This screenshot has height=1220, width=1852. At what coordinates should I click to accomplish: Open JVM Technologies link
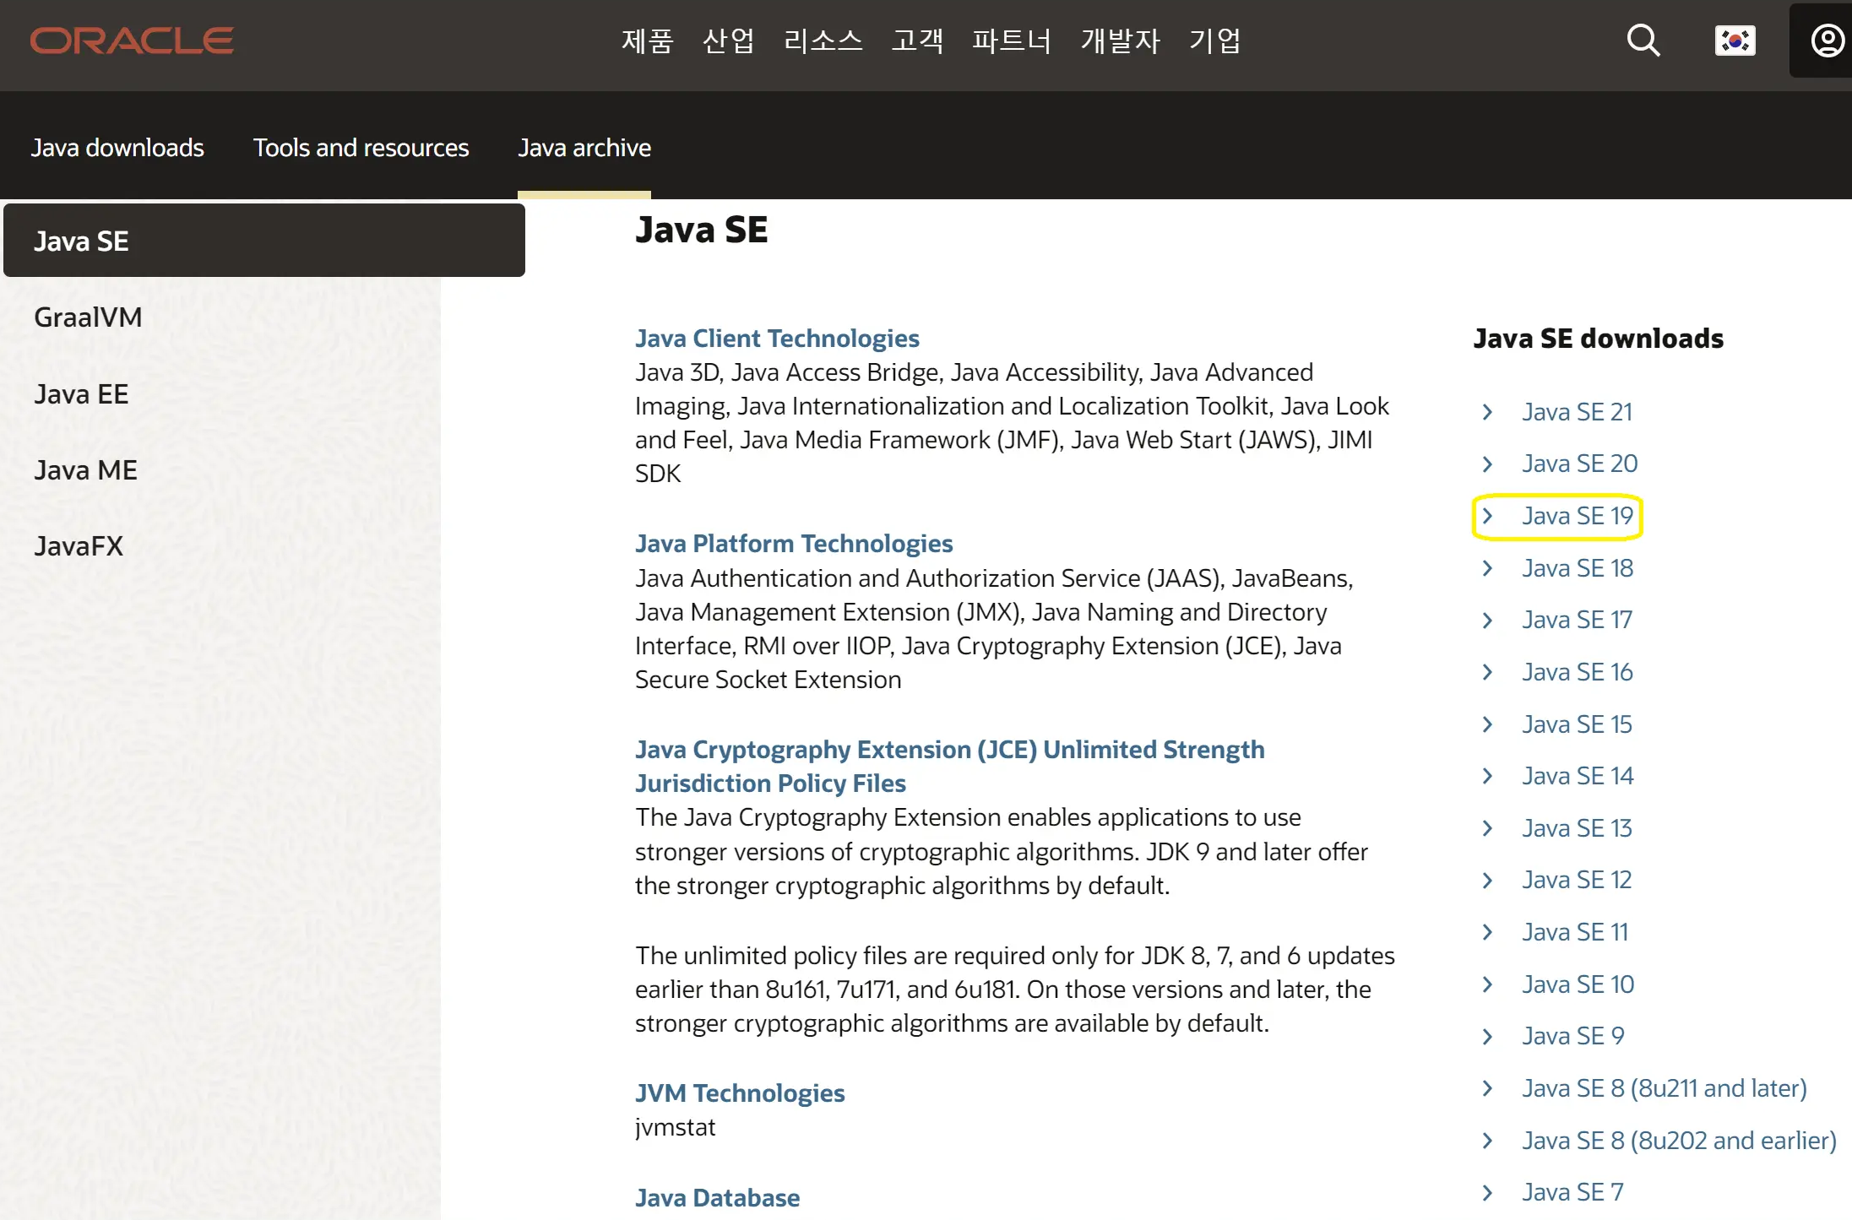(x=740, y=1093)
